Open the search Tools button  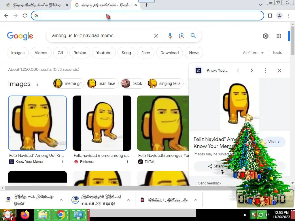tap(277, 53)
